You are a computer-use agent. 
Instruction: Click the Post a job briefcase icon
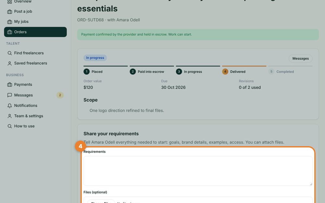coord(9,12)
